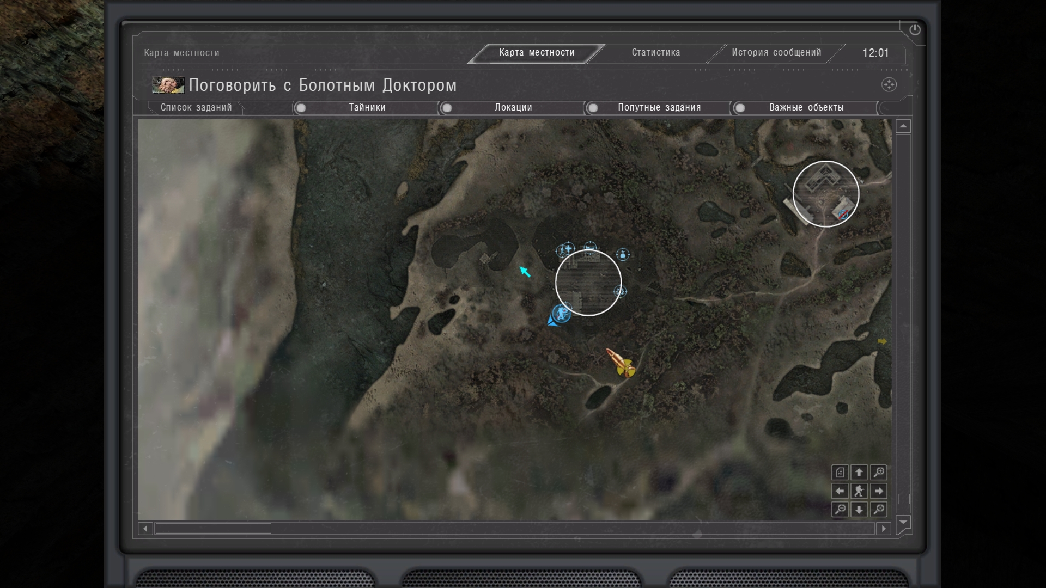The image size is (1046, 588).
Task: Zoom out the map with magnifier minus
Action: [840, 510]
